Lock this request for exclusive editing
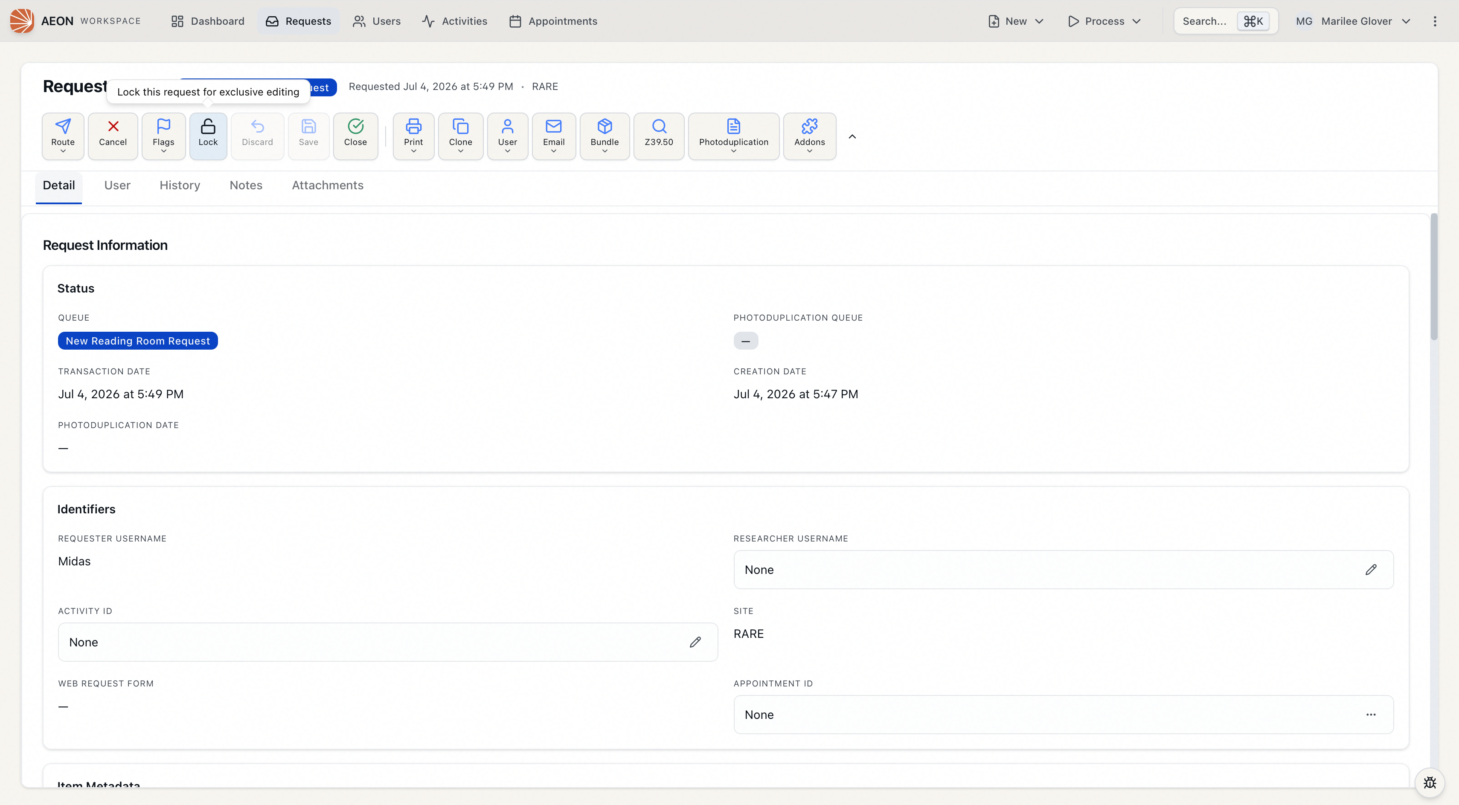 [208, 136]
